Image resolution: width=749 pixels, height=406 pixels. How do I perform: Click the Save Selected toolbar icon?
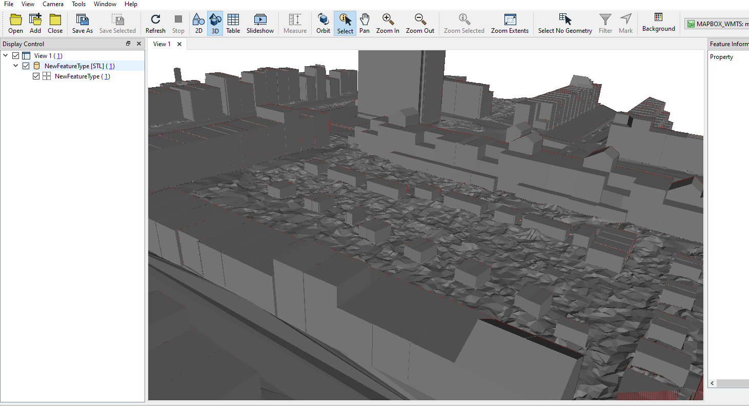pos(117,24)
